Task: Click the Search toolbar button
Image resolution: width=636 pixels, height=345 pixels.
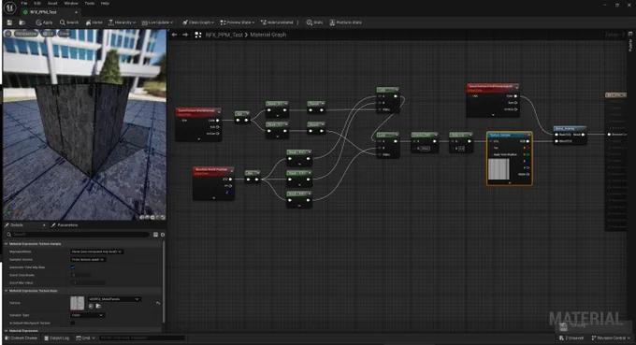Action: [x=69, y=22]
